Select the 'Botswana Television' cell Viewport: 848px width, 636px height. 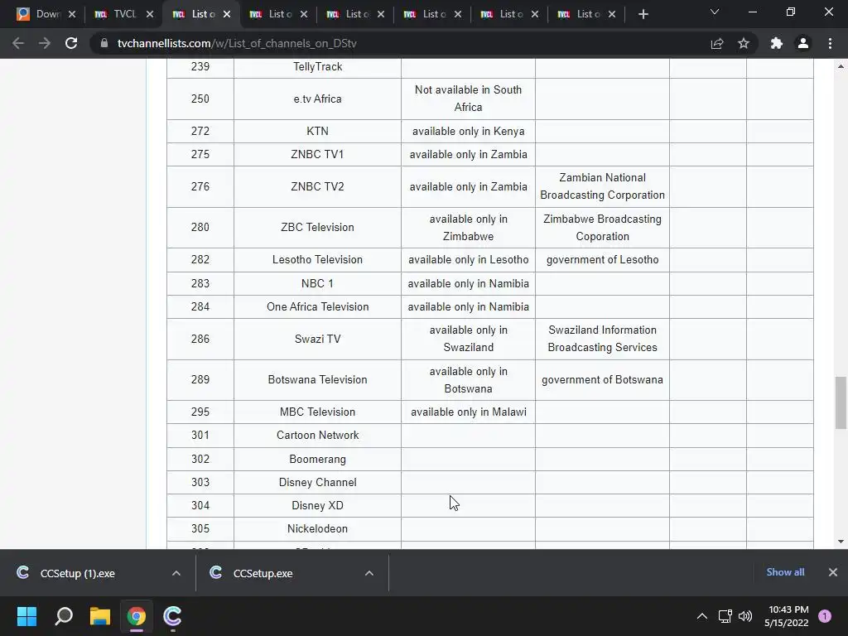point(317,379)
